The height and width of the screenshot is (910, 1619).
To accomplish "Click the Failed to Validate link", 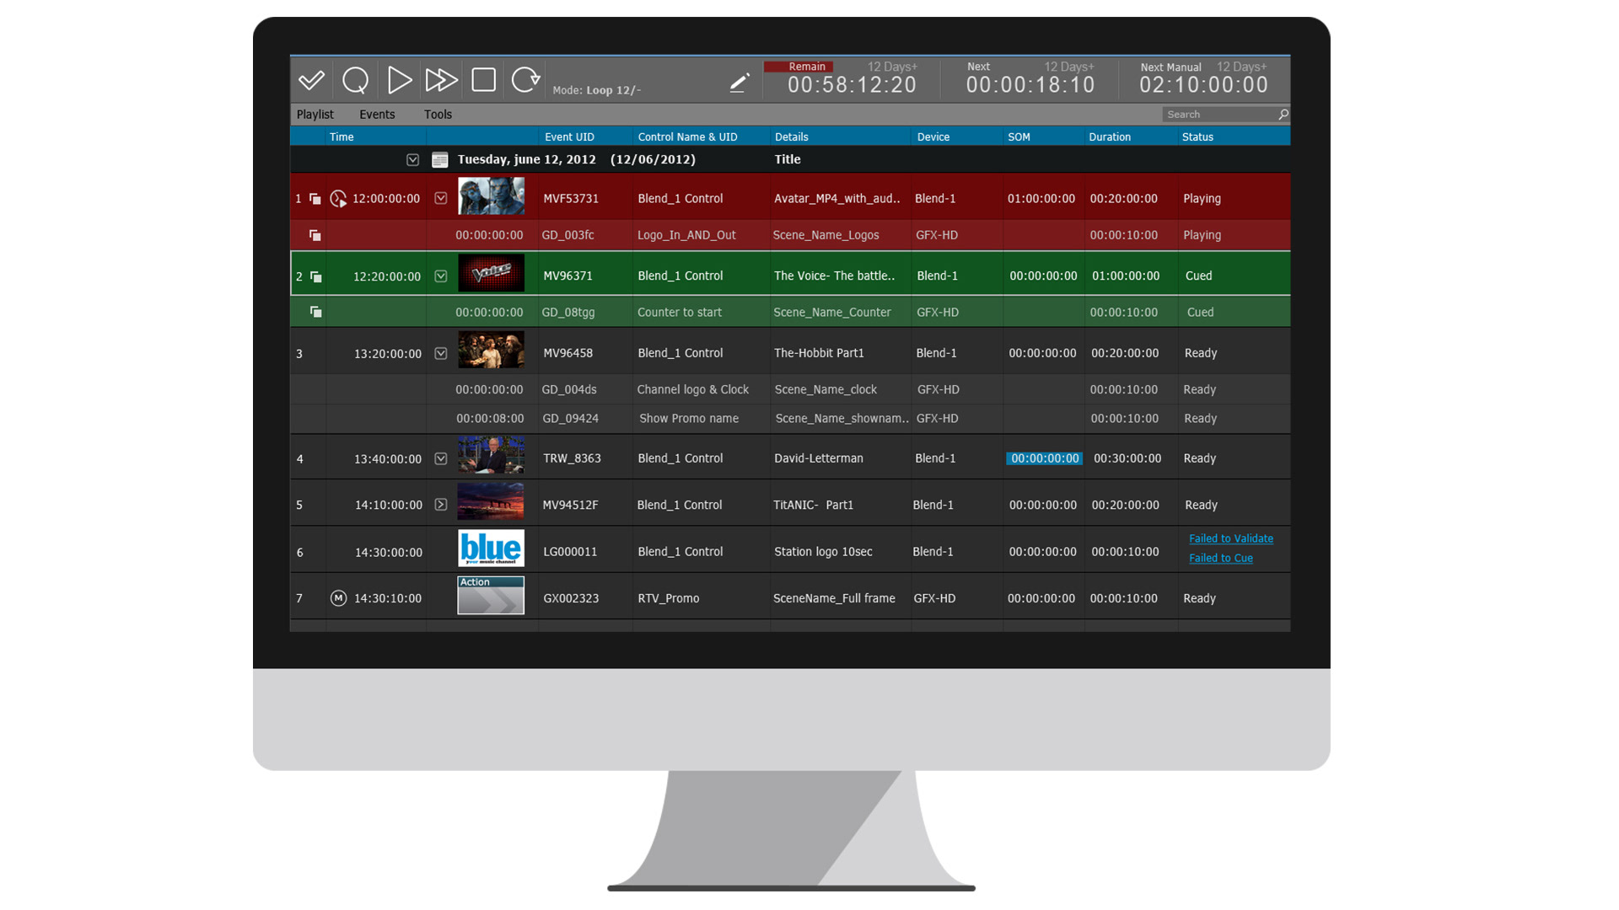I will click(x=1230, y=538).
